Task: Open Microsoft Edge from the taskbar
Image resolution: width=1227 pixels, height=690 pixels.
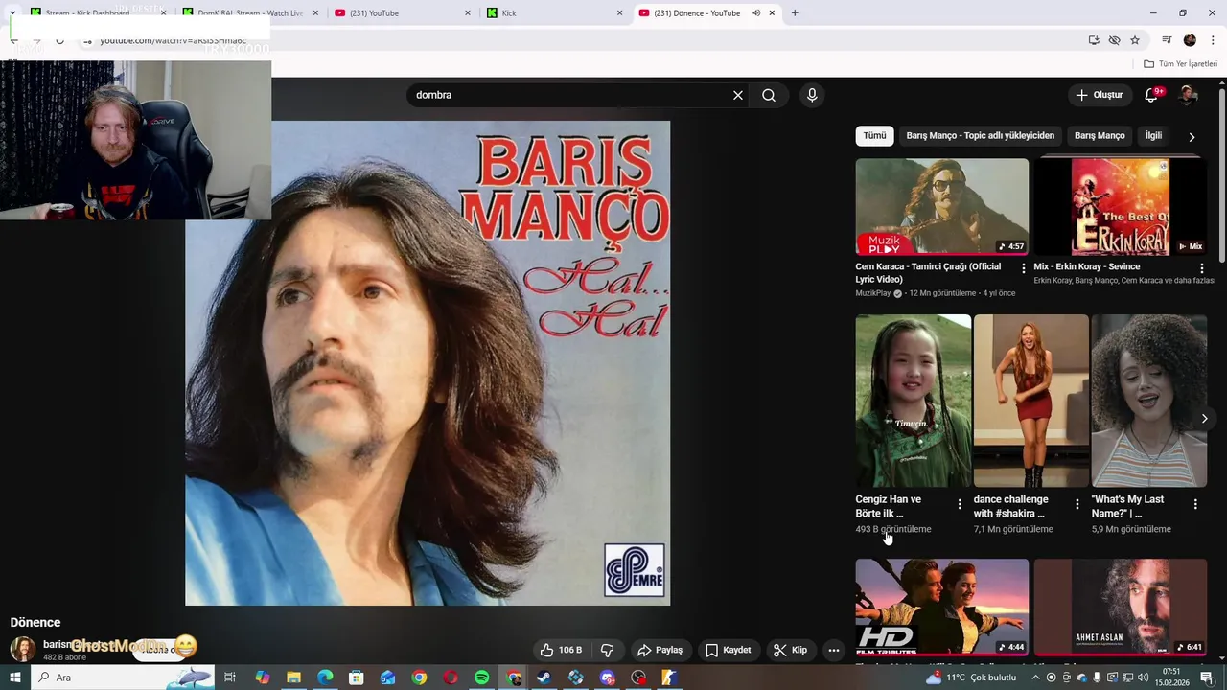Action: pyautogui.click(x=325, y=678)
